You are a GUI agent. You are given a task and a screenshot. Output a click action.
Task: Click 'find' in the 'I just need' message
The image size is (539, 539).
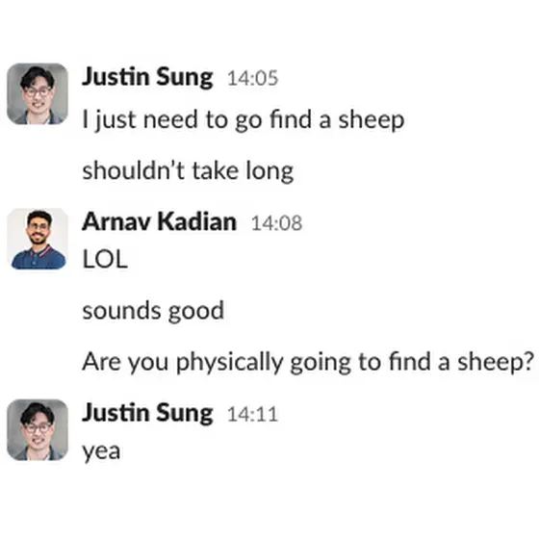click(291, 119)
